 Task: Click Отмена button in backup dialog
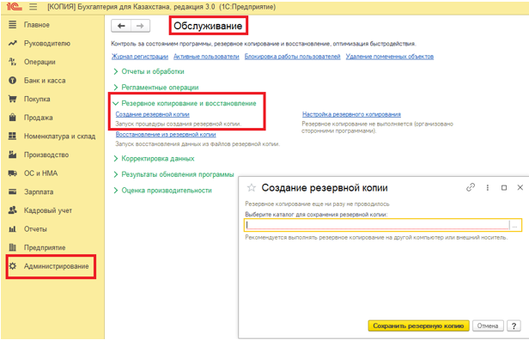(488, 326)
